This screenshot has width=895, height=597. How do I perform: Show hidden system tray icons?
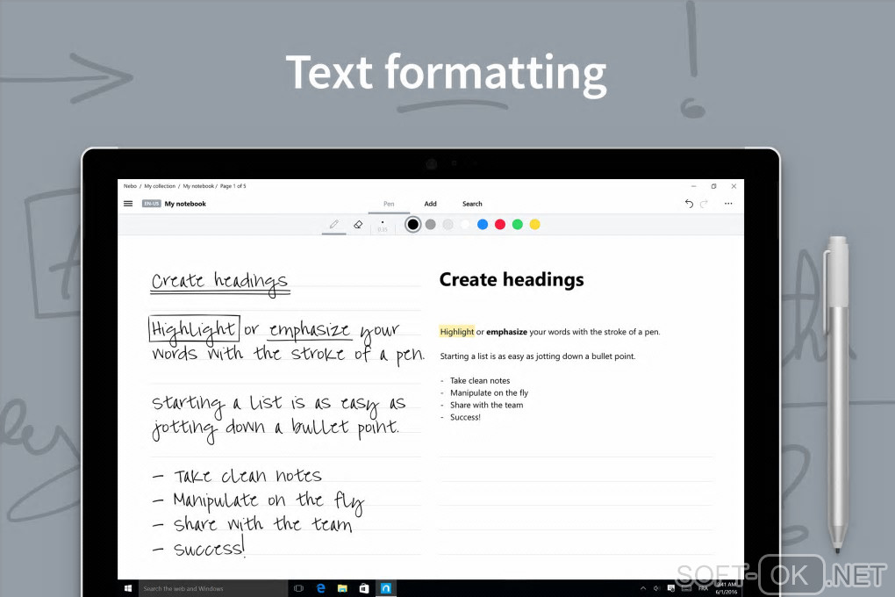click(x=642, y=588)
